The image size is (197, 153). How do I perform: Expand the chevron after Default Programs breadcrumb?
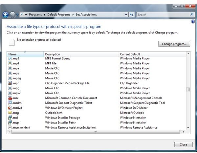click(73, 15)
